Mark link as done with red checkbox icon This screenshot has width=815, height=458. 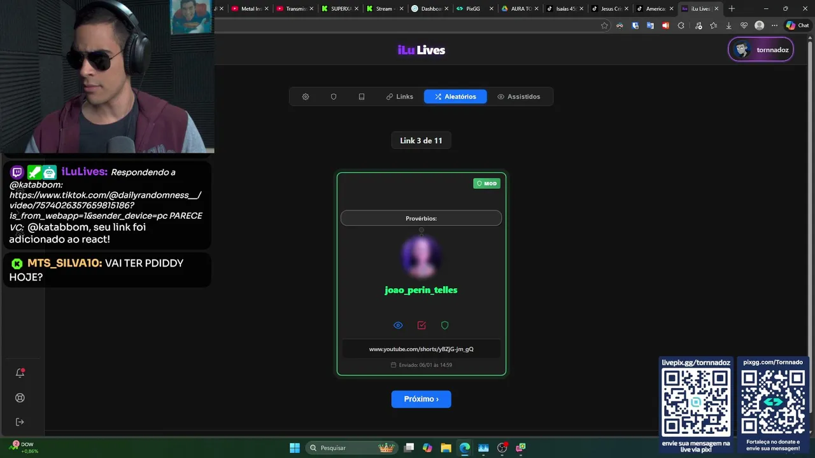pyautogui.click(x=422, y=325)
